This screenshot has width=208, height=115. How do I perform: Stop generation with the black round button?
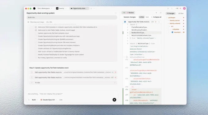tap(114, 100)
